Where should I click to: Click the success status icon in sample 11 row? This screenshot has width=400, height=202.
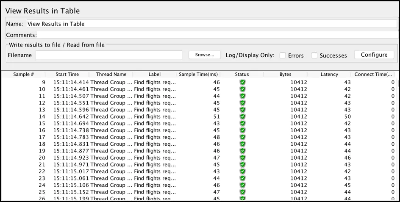[x=243, y=96]
